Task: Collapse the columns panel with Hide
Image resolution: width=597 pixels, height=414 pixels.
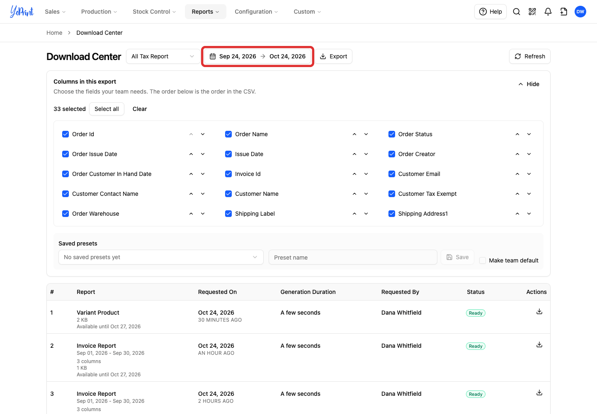Action: coord(529,84)
